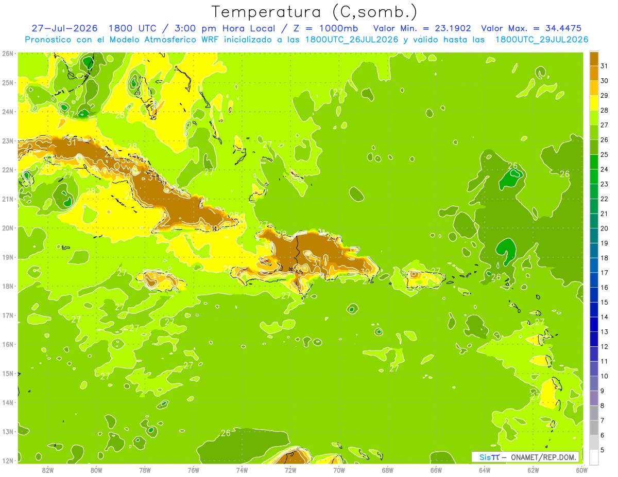This screenshot has height=477, width=618.
Task: Click the "72W" longitude axis label
Action: (x=290, y=470)
